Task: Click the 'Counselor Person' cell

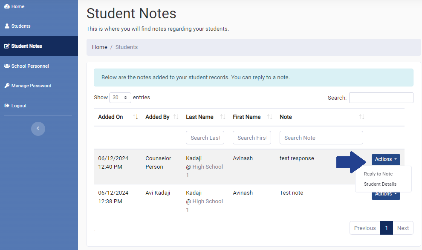Action: click(158, 163)
